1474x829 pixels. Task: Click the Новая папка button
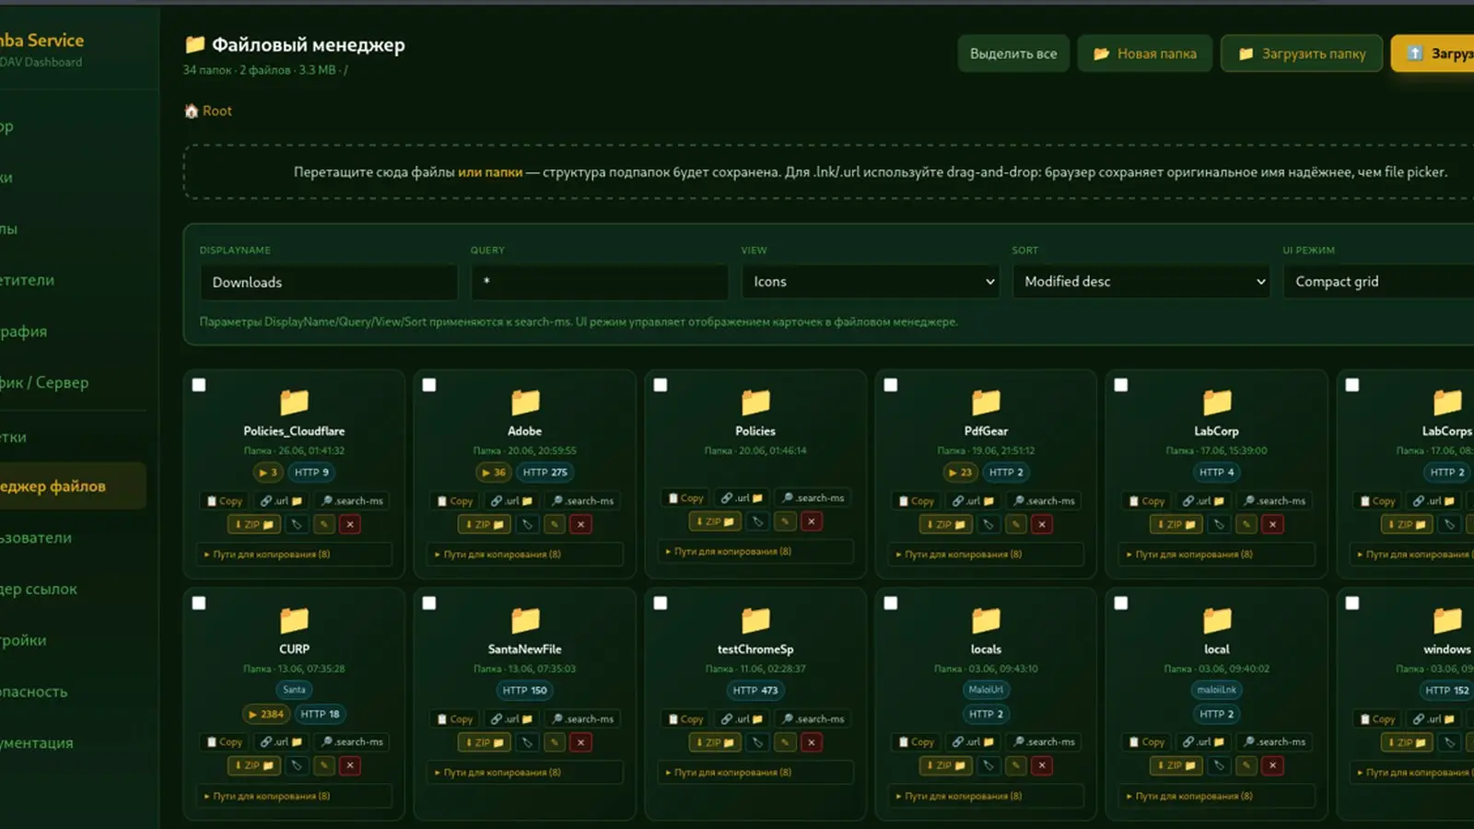[x=1145, y=53]
